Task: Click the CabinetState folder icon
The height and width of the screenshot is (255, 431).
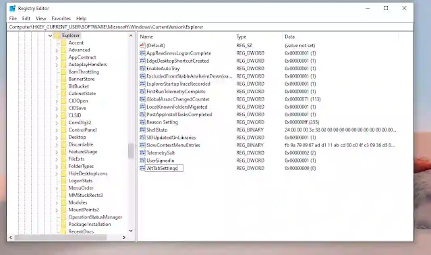Action: pyautogui.click(x=63, y=94)
